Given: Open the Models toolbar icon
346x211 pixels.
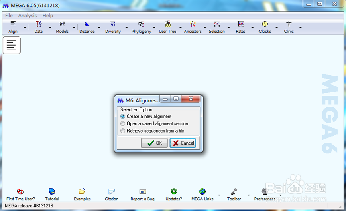Looking at the screenshot, I should coord(63,24).
